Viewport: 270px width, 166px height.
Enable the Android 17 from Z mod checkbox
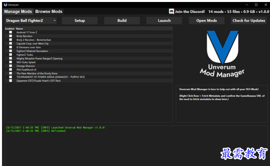[x=11, y=32]
